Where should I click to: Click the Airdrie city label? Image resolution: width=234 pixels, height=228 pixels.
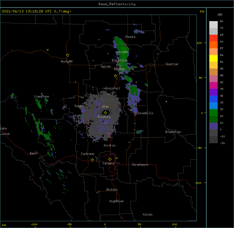[x=109, y=145]
